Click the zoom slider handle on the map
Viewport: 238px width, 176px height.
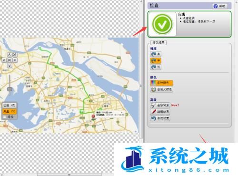coord(10,89)
